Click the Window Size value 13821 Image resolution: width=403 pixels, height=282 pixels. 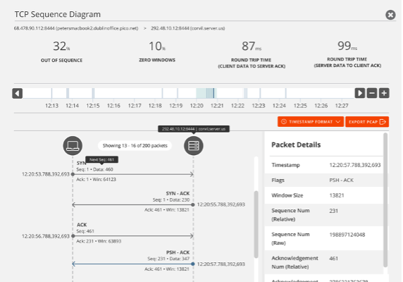coord(337,195)
